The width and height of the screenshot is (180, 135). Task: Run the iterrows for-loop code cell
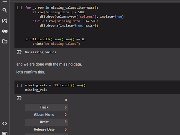(x=19, y=8)
